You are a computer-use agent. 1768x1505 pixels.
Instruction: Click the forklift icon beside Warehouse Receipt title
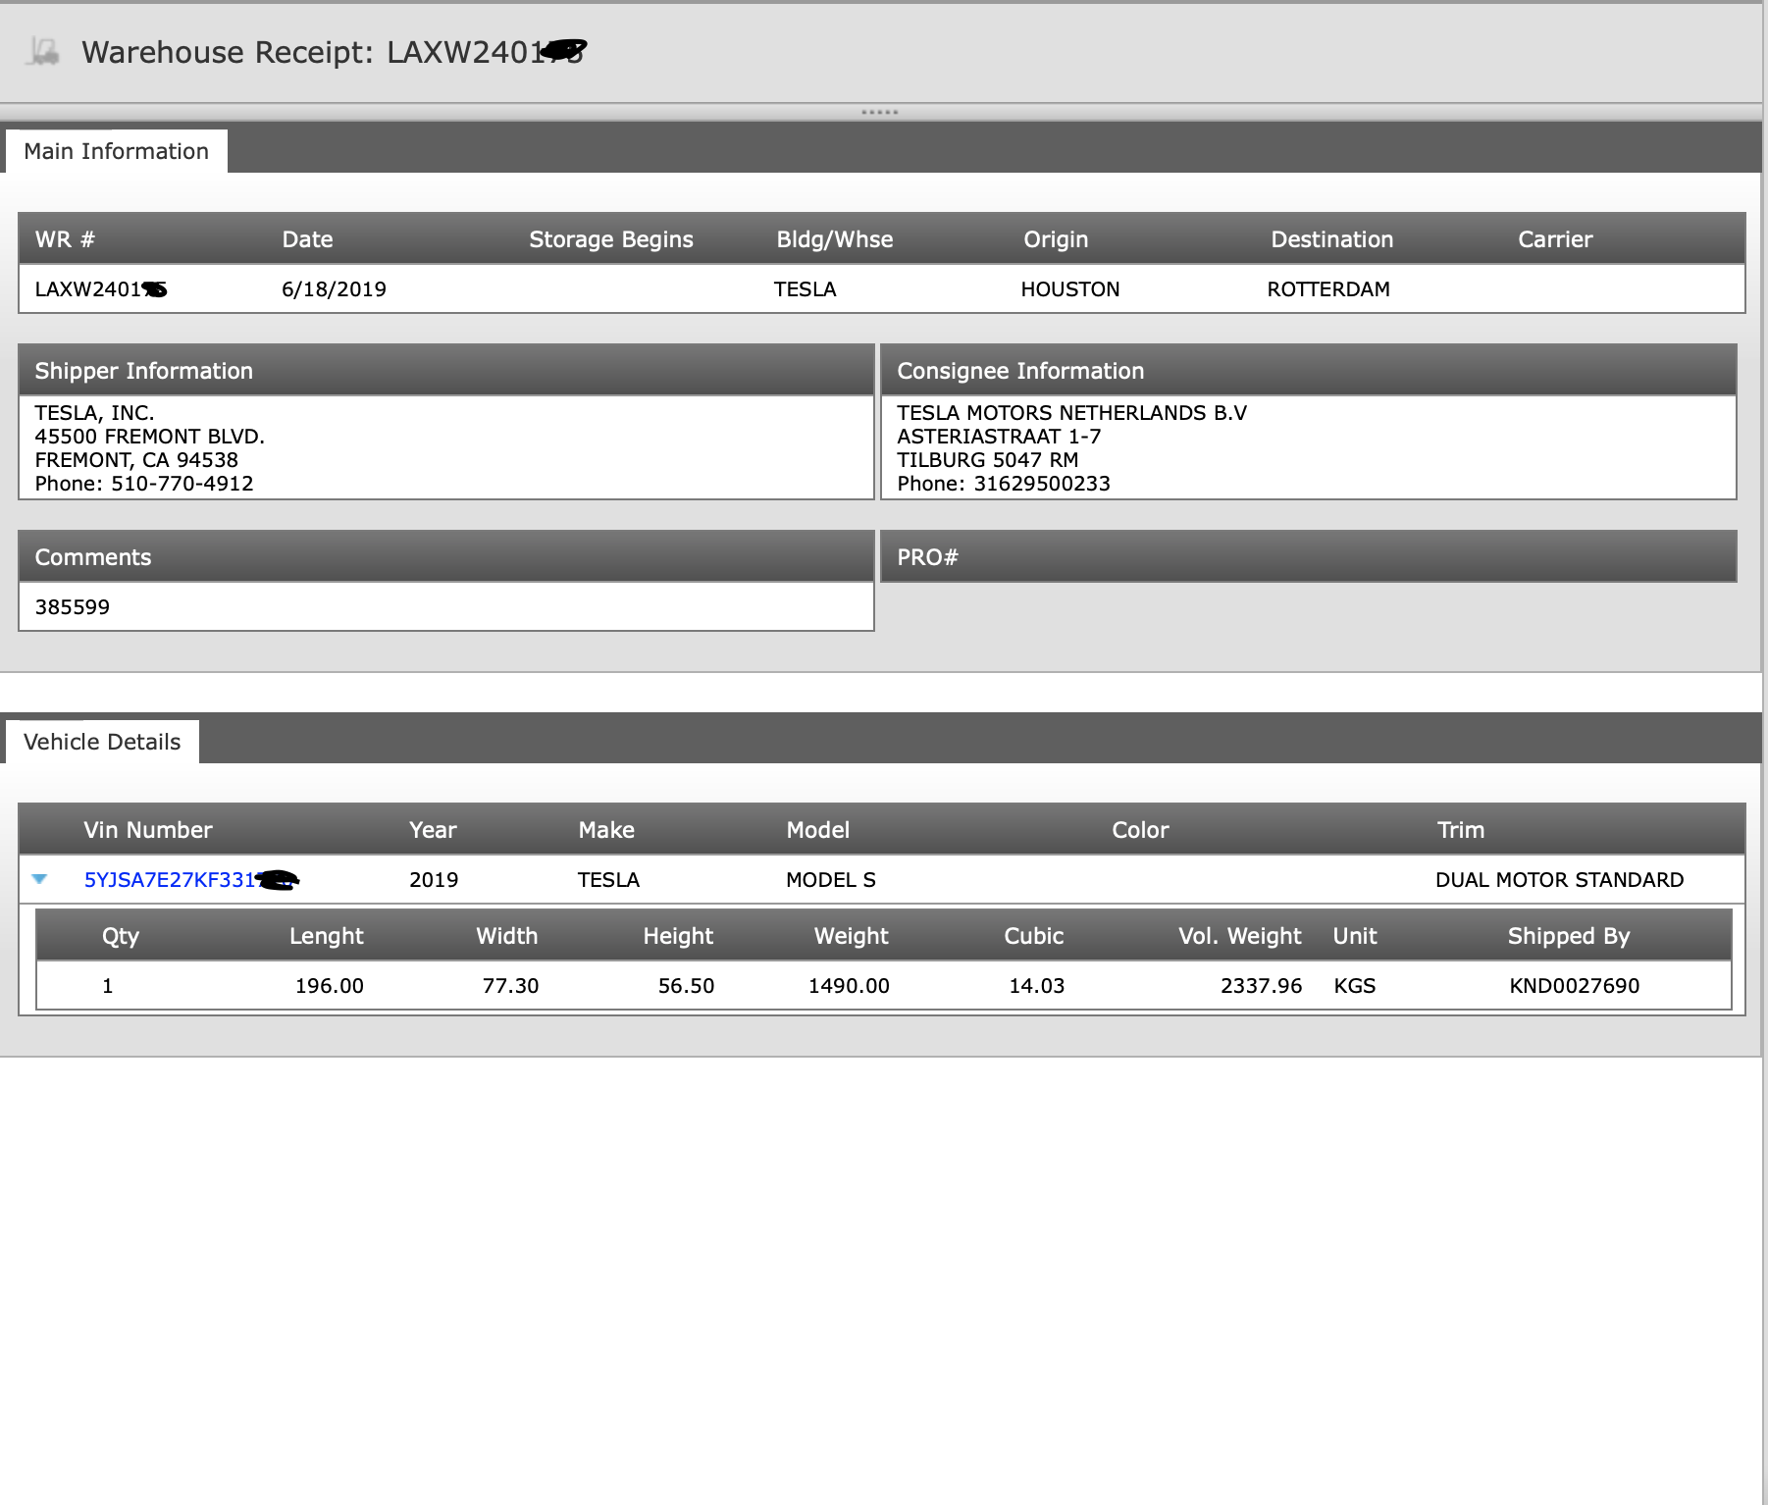(x=43, y=51)
